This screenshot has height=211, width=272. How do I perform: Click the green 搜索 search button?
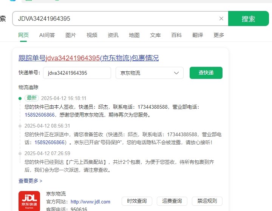click(249, 18)
